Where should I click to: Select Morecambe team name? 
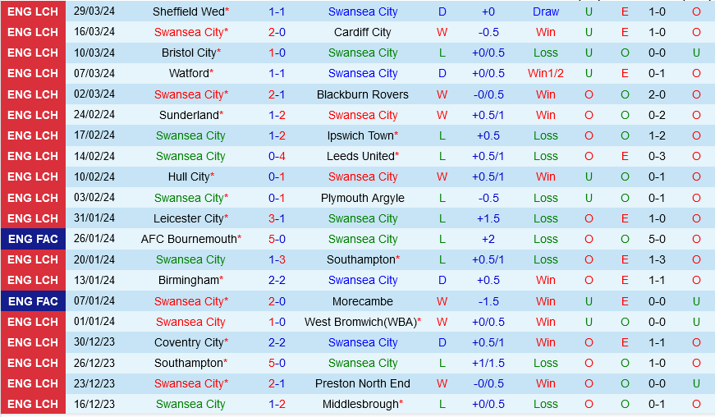tap(362, 301)
